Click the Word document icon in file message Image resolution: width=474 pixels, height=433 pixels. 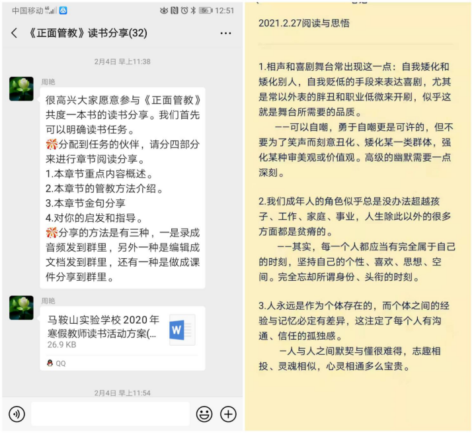click(x=182, y=330)
